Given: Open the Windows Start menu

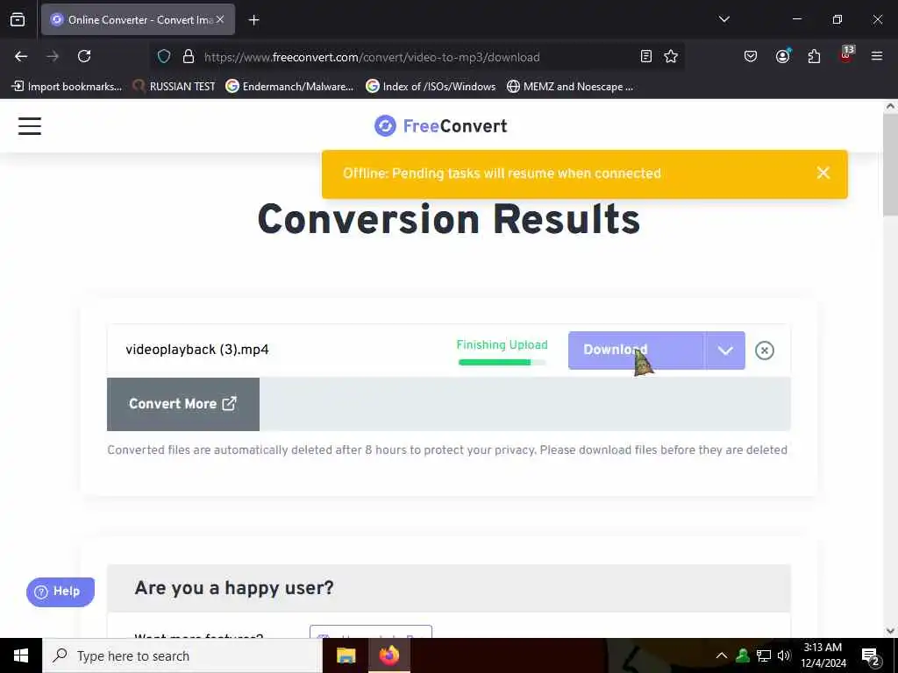Looking at the screenshot, I should tap(21, 655).
